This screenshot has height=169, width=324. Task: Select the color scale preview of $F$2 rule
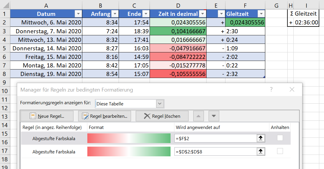tap(129, 138)
